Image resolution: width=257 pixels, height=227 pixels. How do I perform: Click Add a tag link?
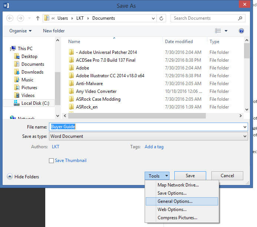(154, 147)
